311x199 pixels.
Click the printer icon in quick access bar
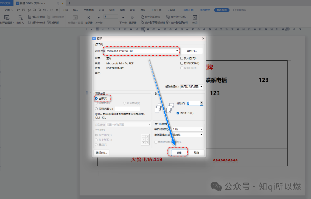(x=34, y=10)
